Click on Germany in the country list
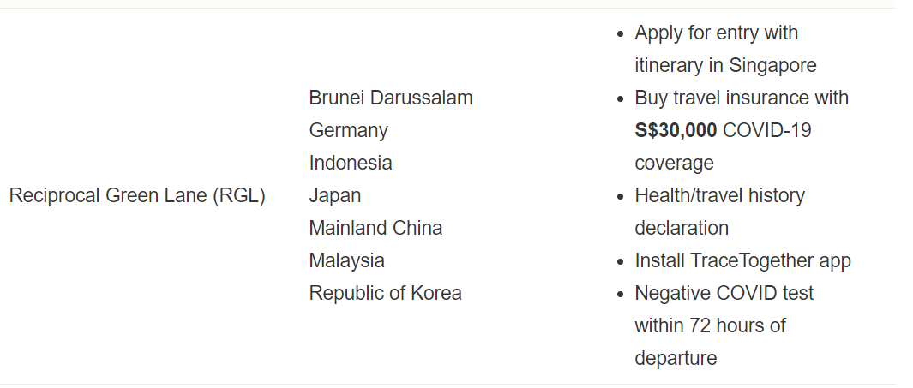913x388 pixels. coord(348,131)
